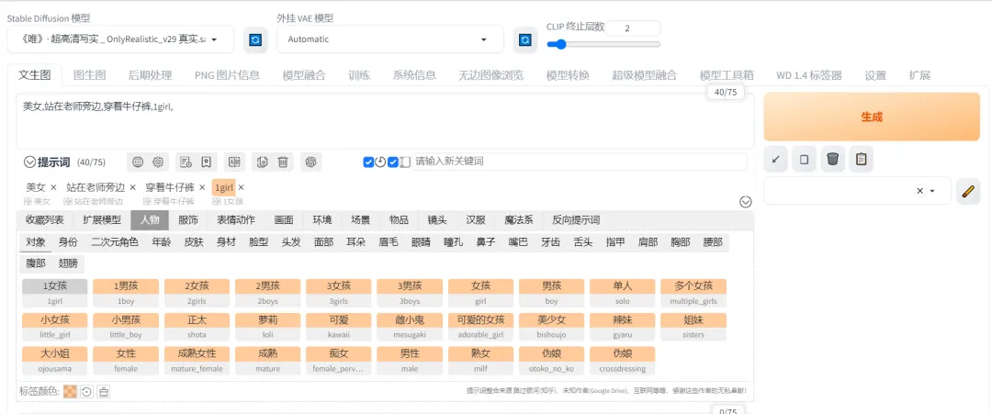
Task: Adjust the CLIP 终止层数 slider
Action: [x=603, y=44]
